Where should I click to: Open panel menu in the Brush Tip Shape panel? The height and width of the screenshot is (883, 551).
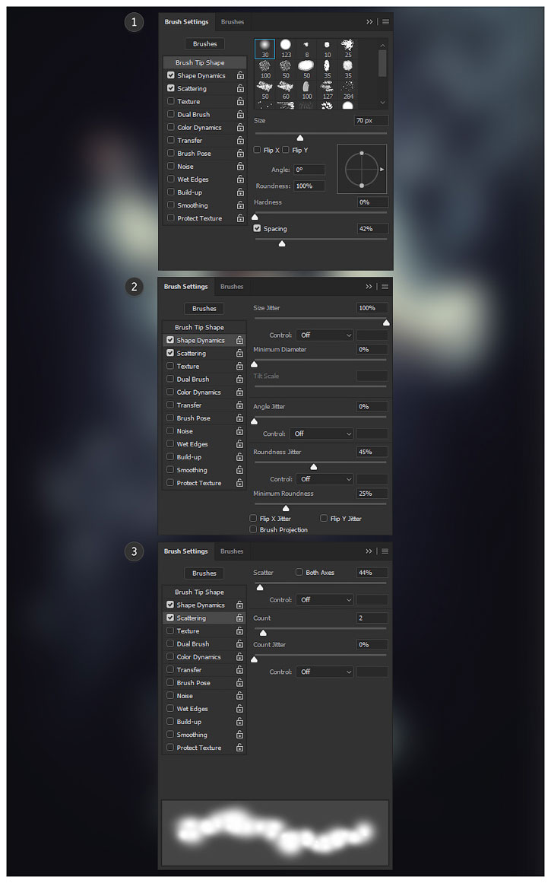coord(385,22)
